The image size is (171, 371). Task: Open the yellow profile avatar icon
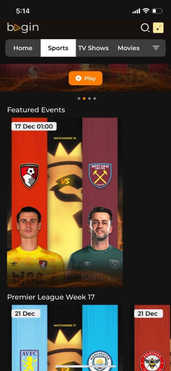pos(158,28)
